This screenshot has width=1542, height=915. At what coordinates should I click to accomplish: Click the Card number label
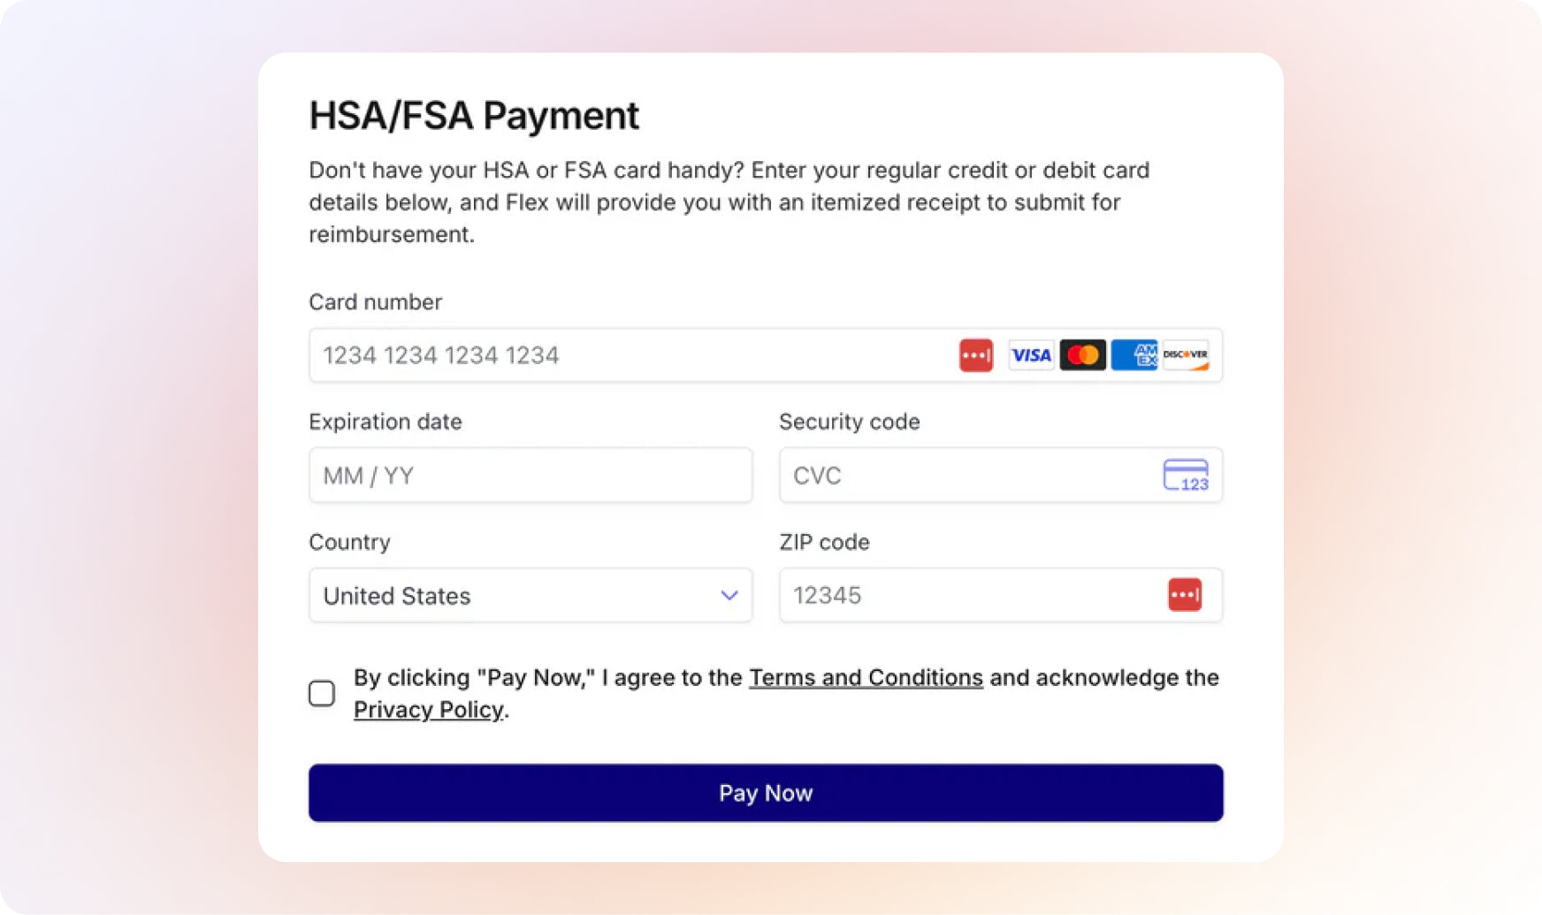(x=375, y=302)
